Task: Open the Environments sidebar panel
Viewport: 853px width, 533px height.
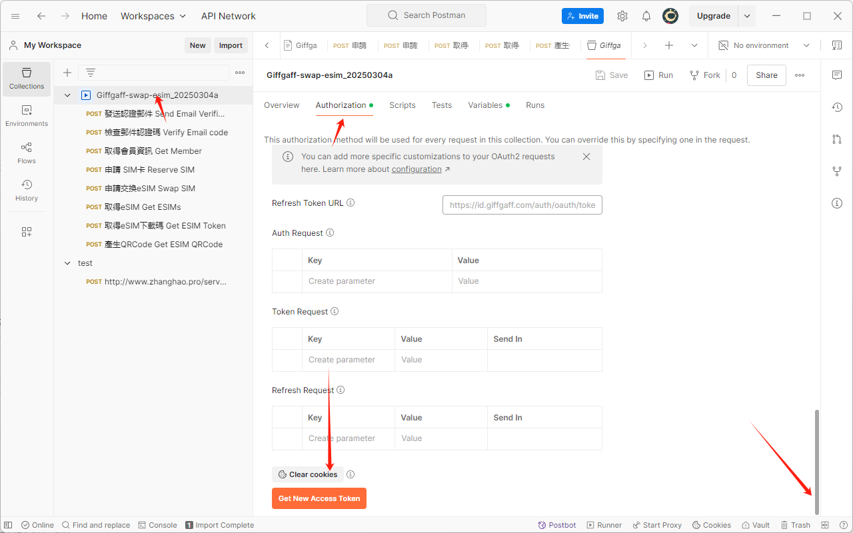Action: pos(27,115)
